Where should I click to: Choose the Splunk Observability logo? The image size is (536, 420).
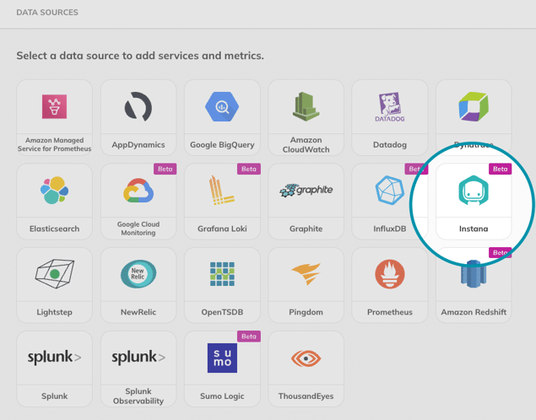(x=138, y=358)
